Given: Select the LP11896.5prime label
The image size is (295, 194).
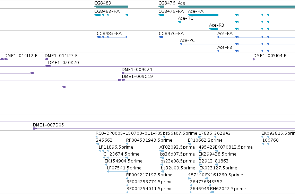Looking at the screenshot, I should point(116,147).
